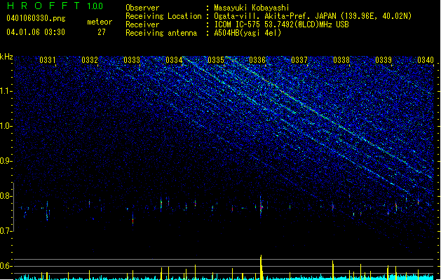Click the 0.9 kHz axis label
Image resolution: width=441 pixels, height=280 pixels.
coord(6,161)
